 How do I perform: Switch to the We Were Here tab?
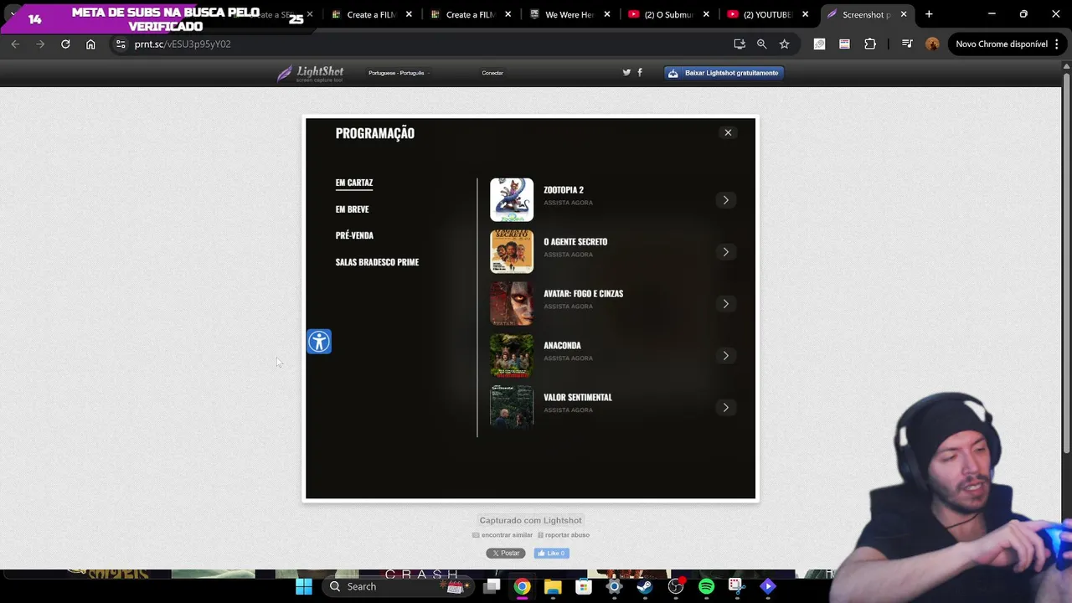coord(569,14)
